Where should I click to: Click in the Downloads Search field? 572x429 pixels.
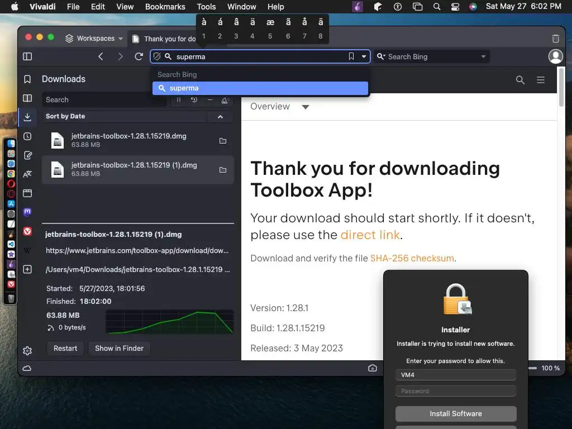click(104, 99)
